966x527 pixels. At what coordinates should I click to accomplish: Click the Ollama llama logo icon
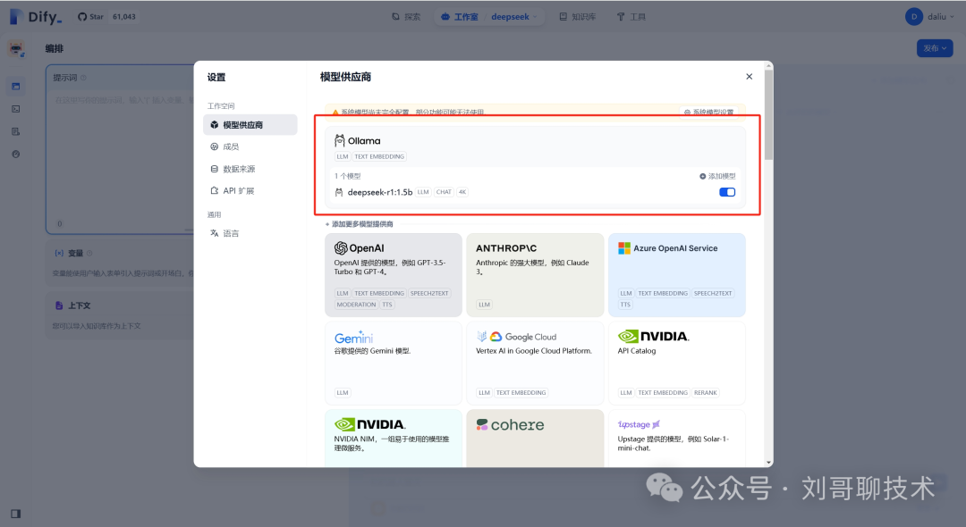pos(340,141)
